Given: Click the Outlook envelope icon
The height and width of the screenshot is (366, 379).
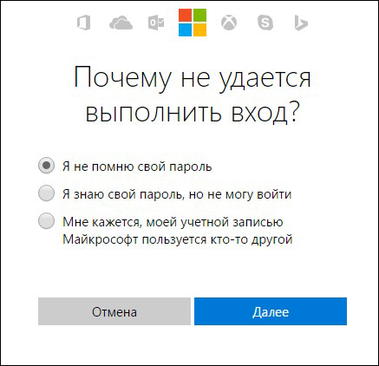Looking at the screenshot, I should pyautogui.click(x=156, y=23).
